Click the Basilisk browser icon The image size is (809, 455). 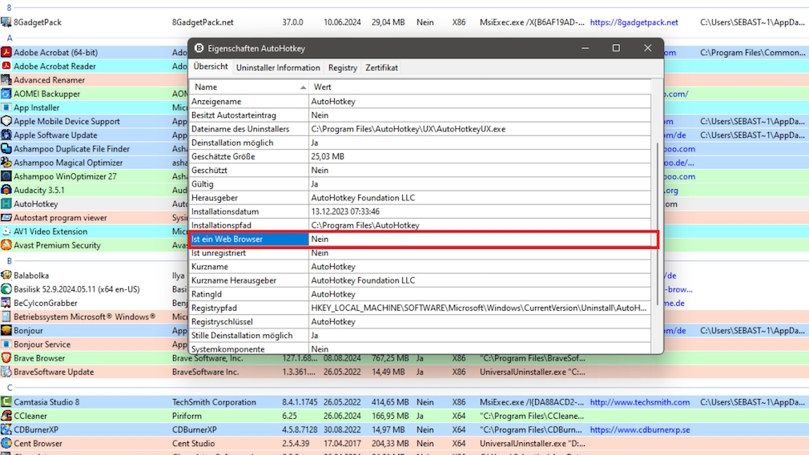point(6,289)
